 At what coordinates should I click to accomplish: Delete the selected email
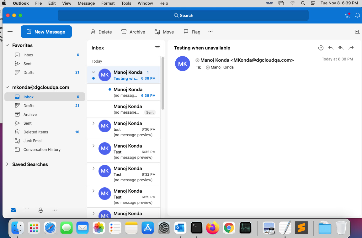(x=101, y=32)
